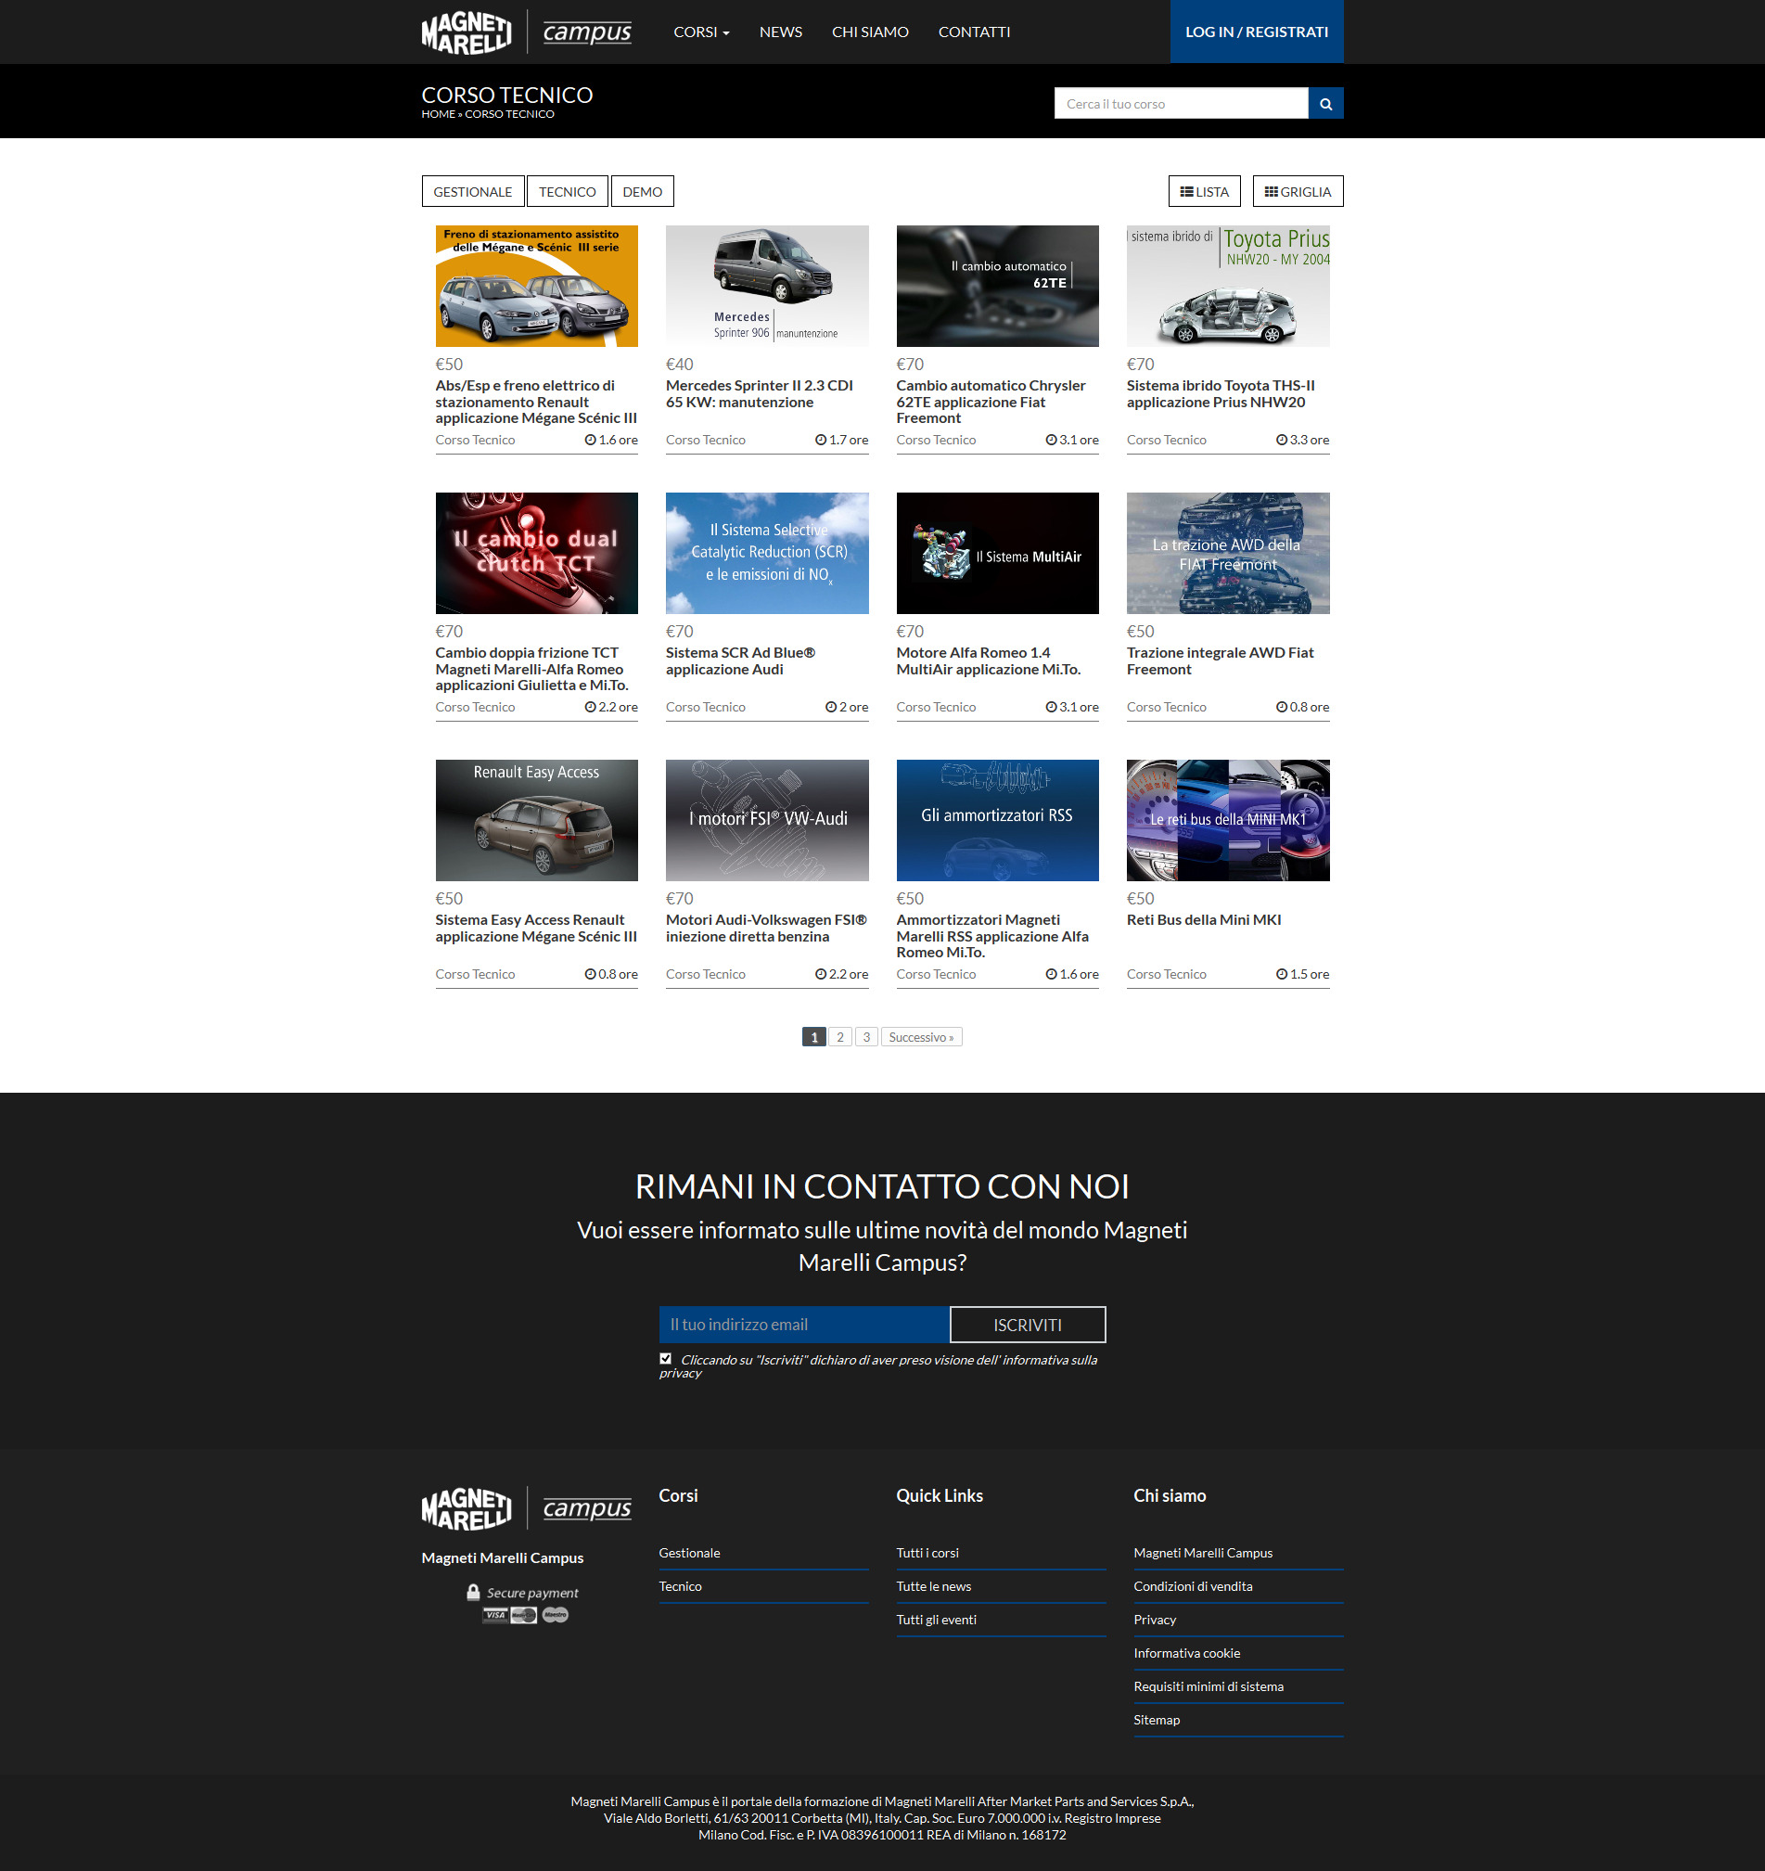Open the Renault Mégane Scénic parking brake thumbnail
The image size is (1765, 1871).
536,286
